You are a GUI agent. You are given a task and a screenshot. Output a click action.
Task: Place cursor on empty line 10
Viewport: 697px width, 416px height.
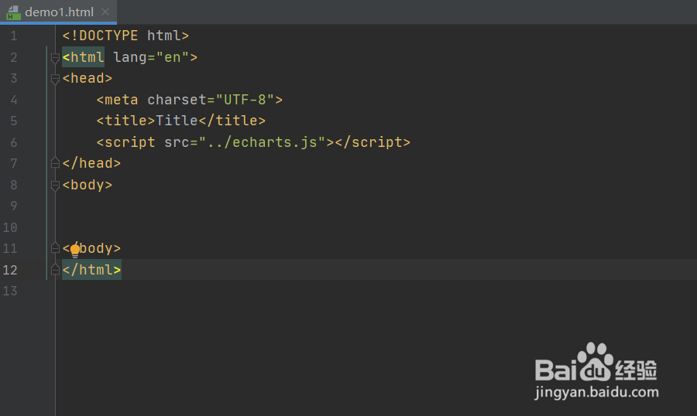pyautogui.click(x=376, y=227)
